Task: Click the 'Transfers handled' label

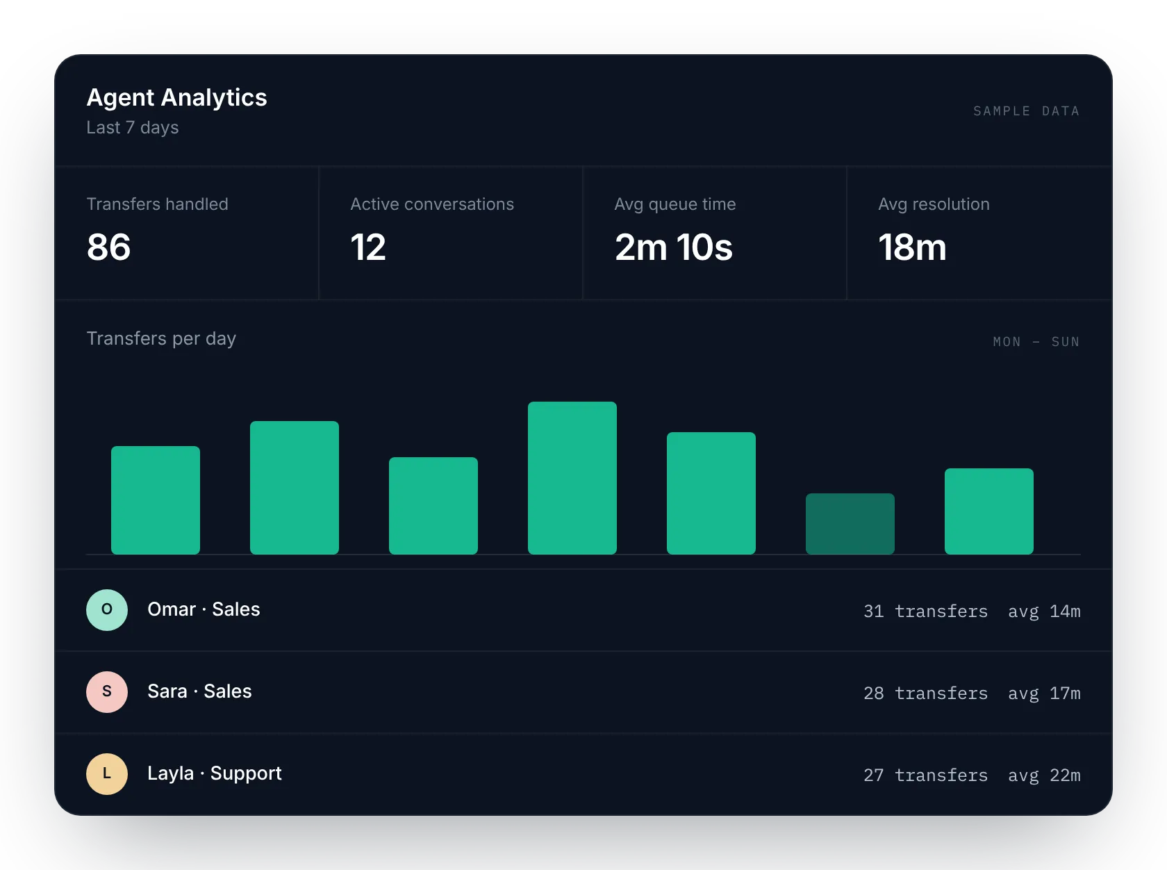Action: pyautogui.click(x=157, y=204)
